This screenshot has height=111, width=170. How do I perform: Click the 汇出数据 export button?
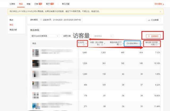(x=153, y=20)
